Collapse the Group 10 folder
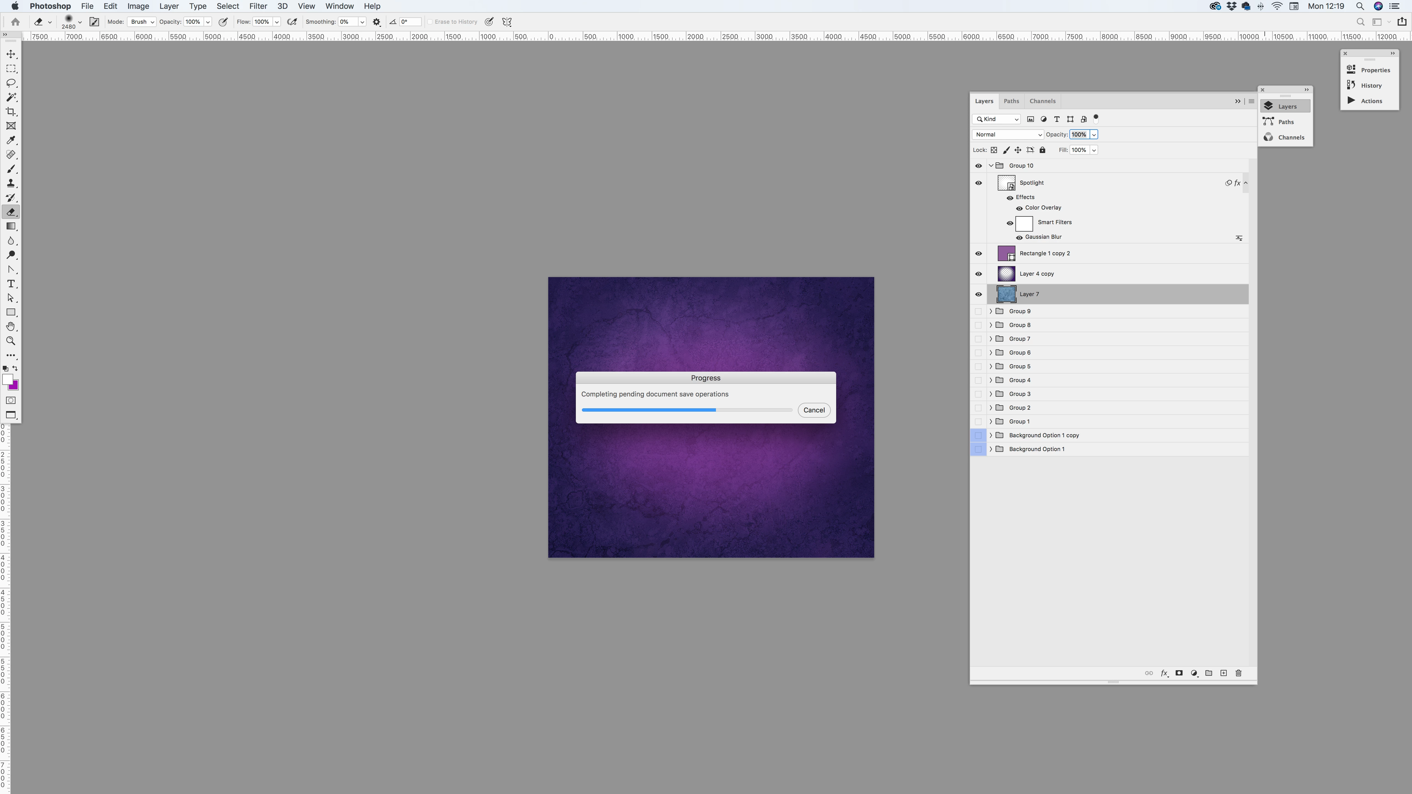Screen dimensions: 1412x794 click(991, 165)
